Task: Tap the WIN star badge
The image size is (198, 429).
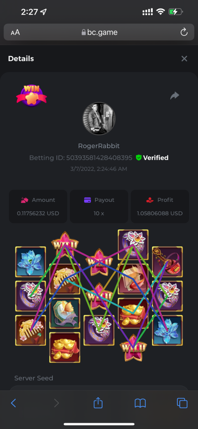Action: pyautogui.click(x=31, y=95)
